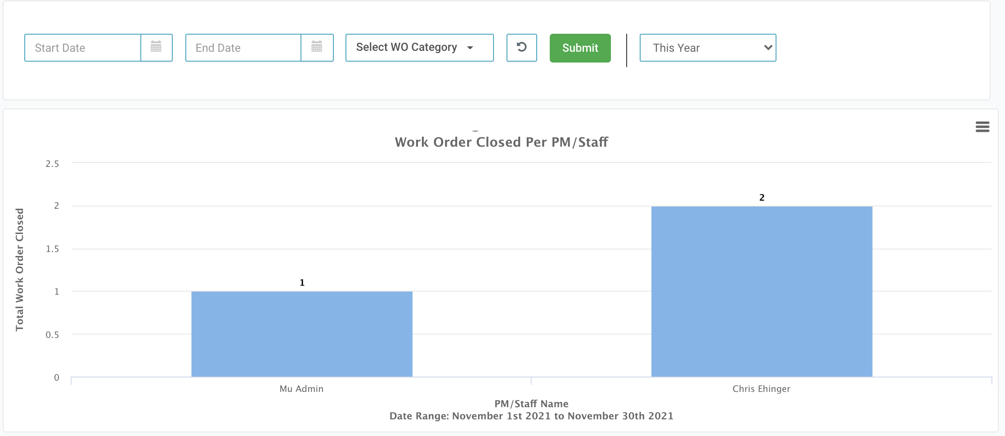Click the data label 2 above the bar
This screenshot has width=1005, height=436.
[x=762, y=198]
